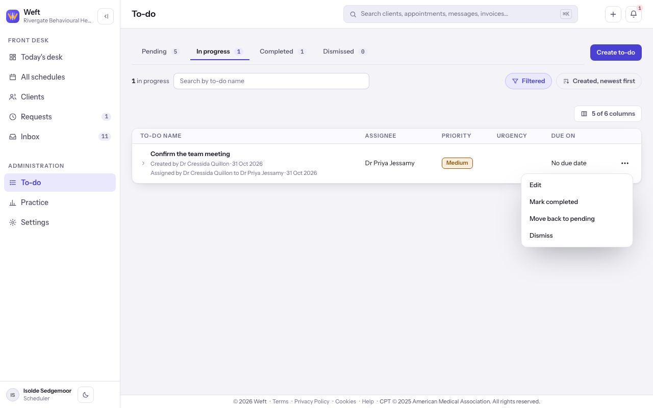The width and height of the screenshot is (653, 408).
Task: Switch to the Completed tab
Action: (283, 52)
